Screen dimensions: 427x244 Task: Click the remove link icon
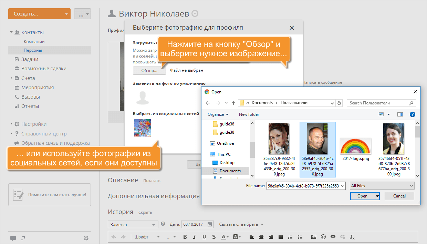coord(342,237)
